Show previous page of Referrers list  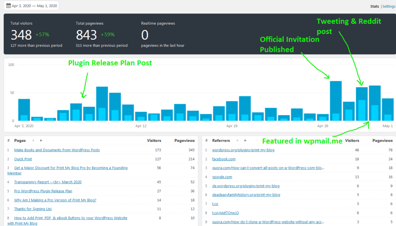(237, 141)
